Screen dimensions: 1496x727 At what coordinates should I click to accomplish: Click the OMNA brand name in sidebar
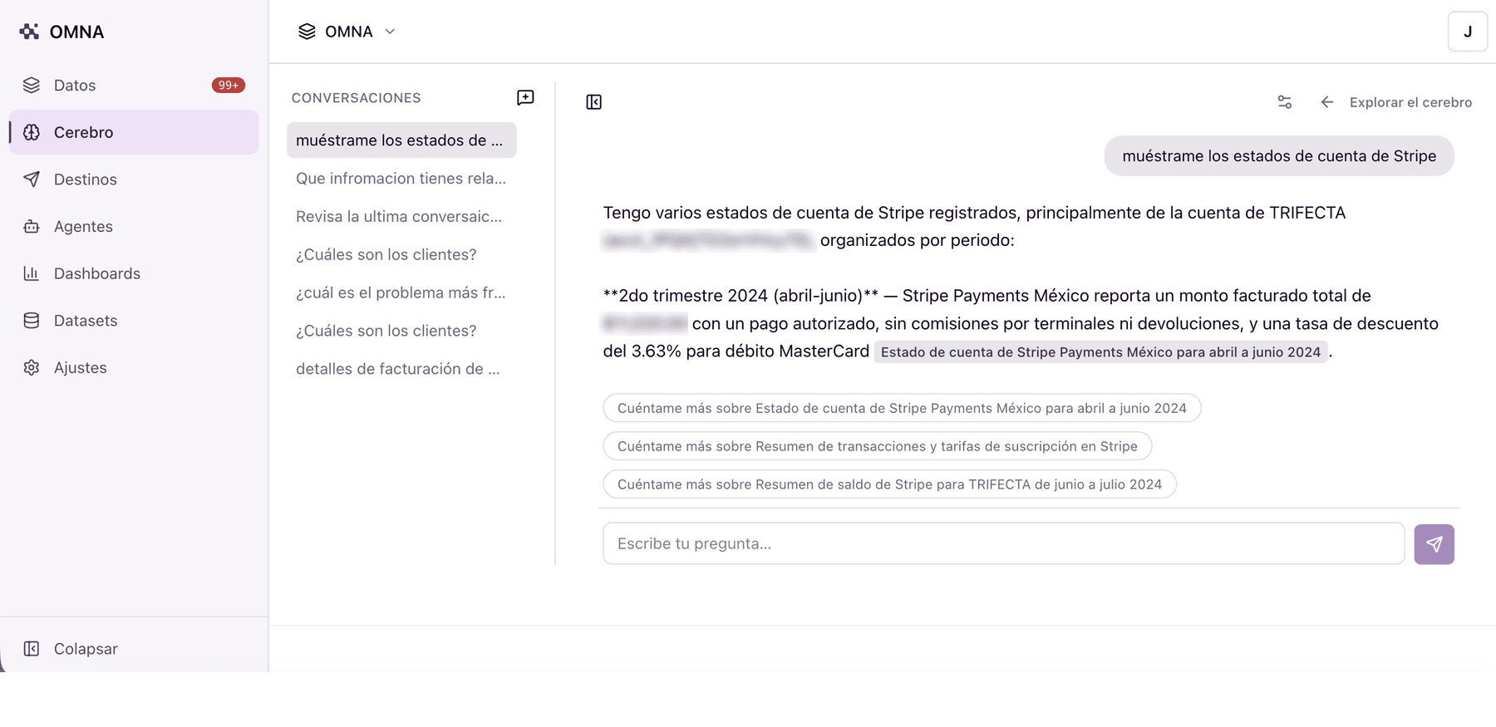76,32
